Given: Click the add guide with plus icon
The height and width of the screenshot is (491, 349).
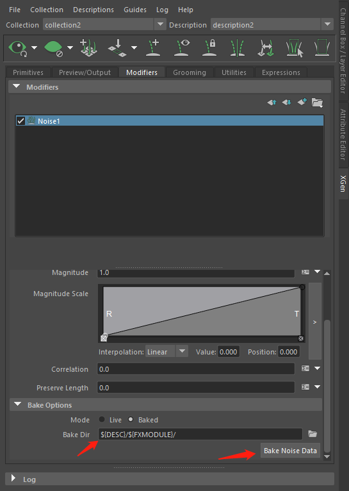Looking at the screenshot, I should coord(153,48).
